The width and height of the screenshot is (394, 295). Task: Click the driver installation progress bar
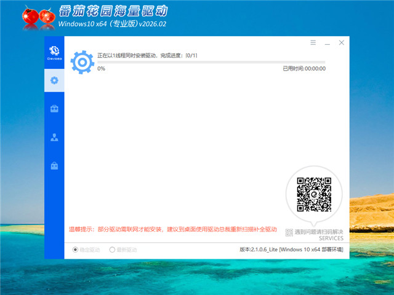[211, 62]
